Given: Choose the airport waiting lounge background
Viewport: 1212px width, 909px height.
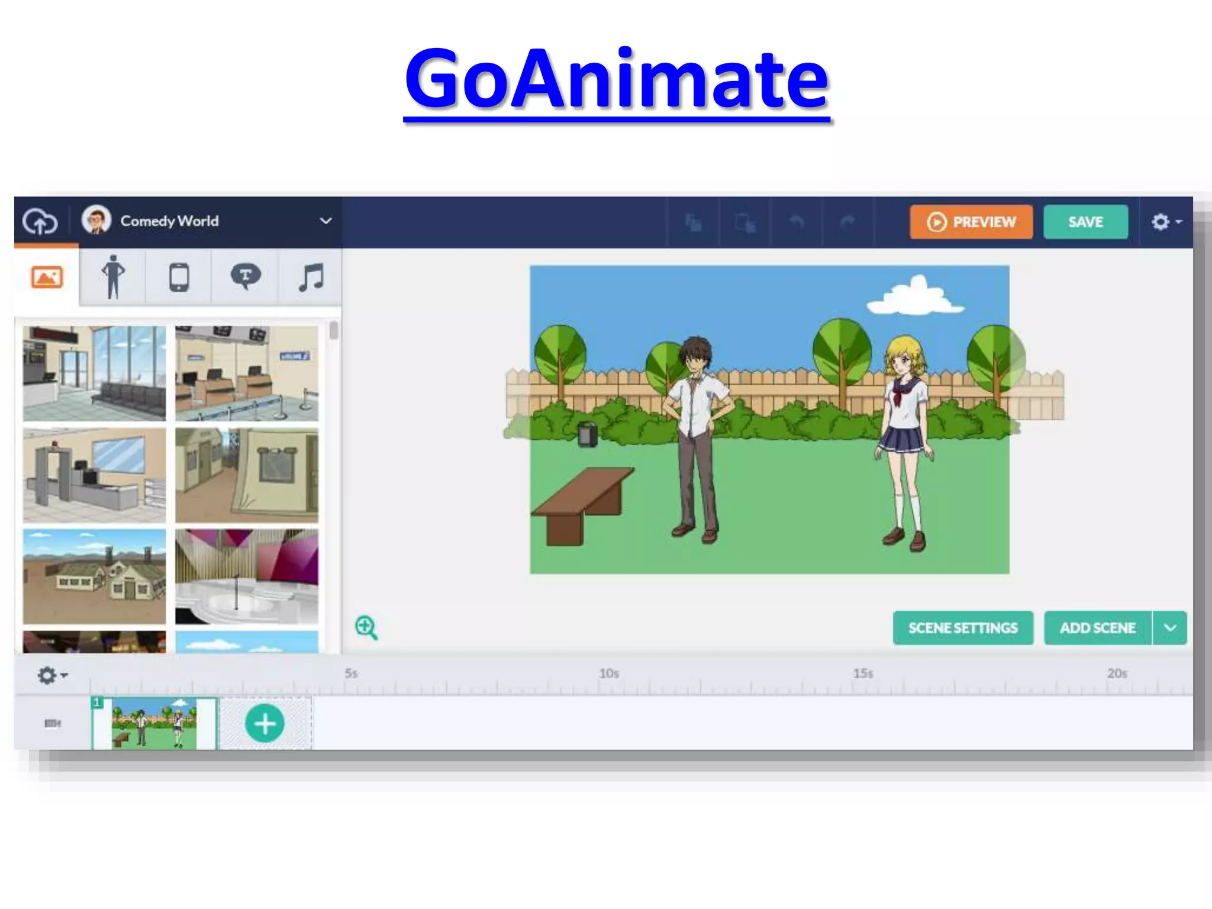Looking at the screenshot, I should point(95,373).
